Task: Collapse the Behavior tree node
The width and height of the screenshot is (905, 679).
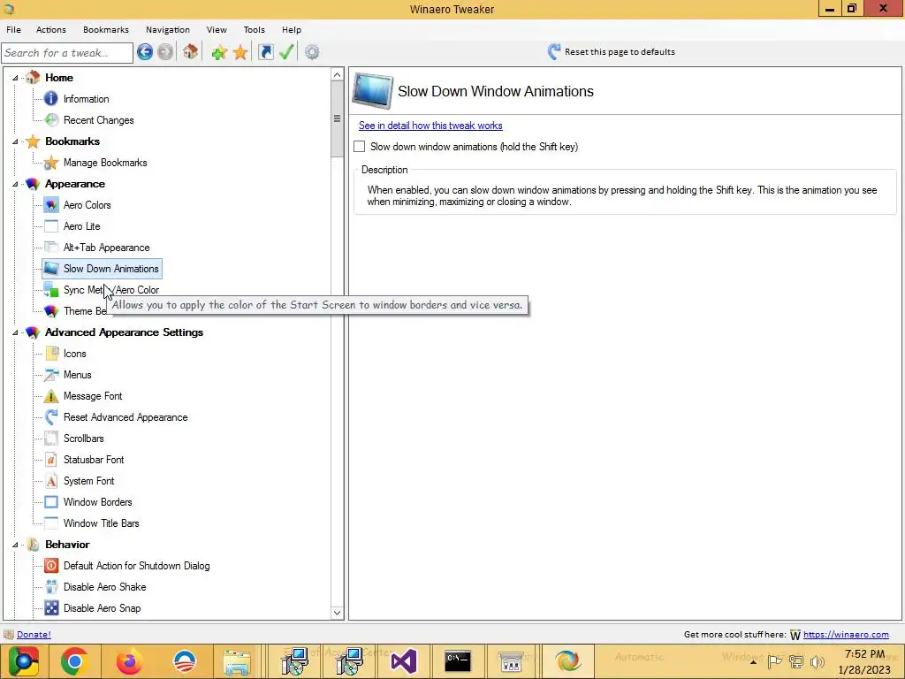Action: 15,545
